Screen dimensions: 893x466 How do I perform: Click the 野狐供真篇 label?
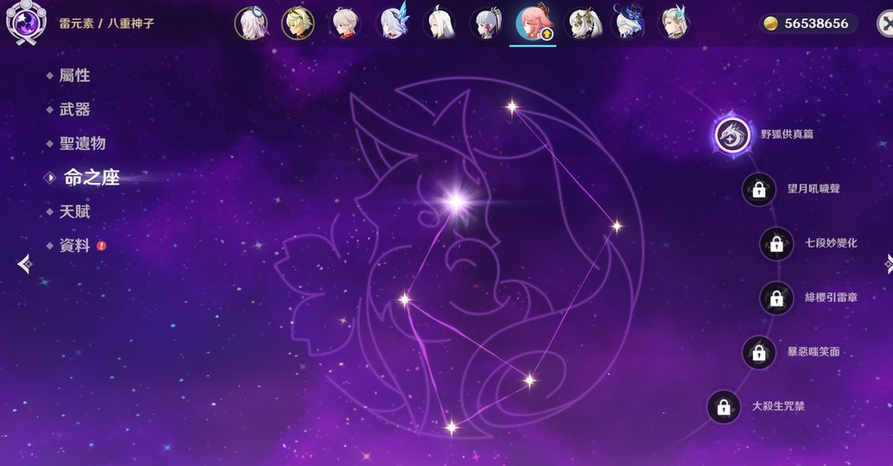click(787, 135)
